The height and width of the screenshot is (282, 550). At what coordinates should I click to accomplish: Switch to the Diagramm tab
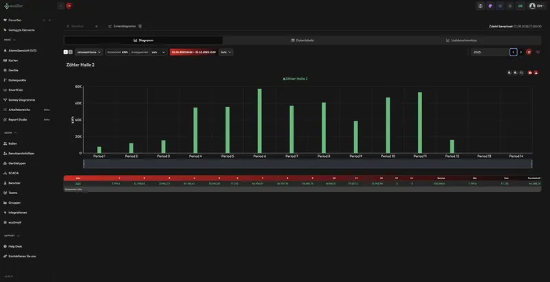(x=143, y=40)
